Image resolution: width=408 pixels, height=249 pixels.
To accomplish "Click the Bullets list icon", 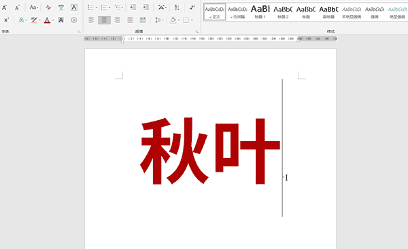I will [90, 7].
